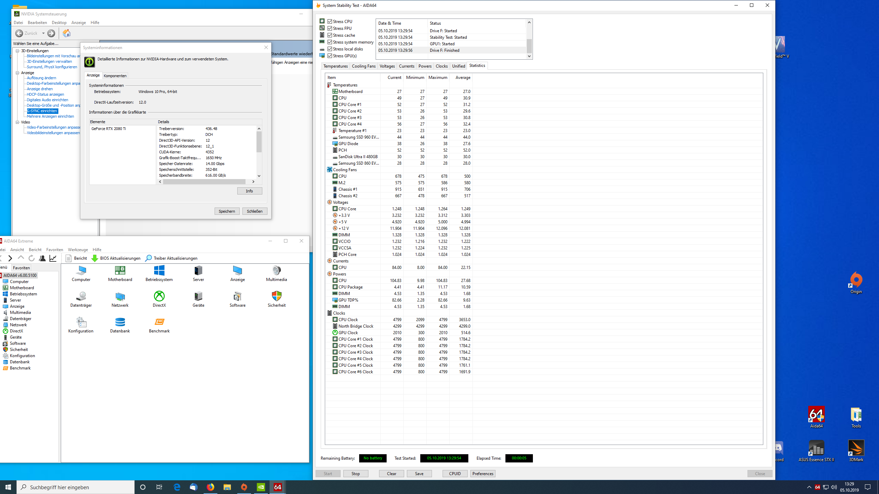
Task: Select G-SYNC einrichten in NVIDIA tree
Action: coord(42,111)
